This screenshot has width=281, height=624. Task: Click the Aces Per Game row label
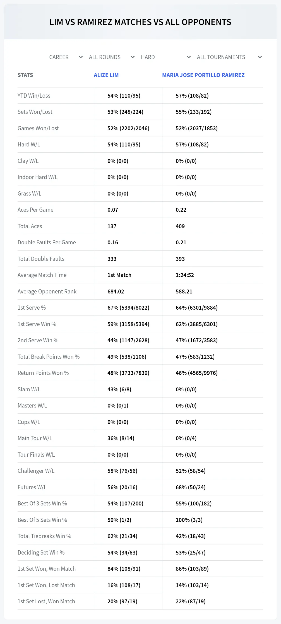pos(35,210)
